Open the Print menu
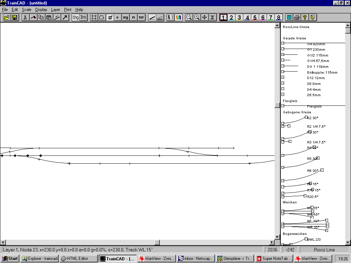This screenshot has width=351, height=263. click(68, 10)
